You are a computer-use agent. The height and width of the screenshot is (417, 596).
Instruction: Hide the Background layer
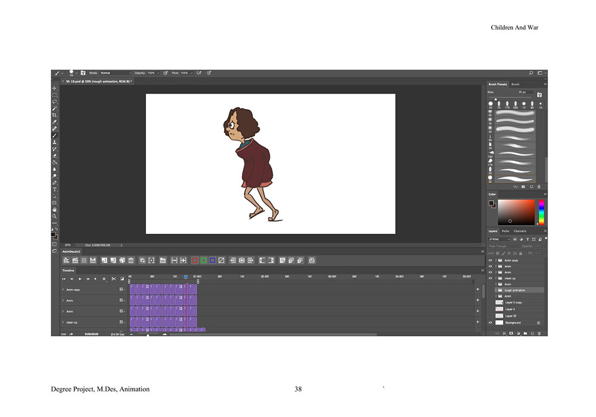coord(491,322)
